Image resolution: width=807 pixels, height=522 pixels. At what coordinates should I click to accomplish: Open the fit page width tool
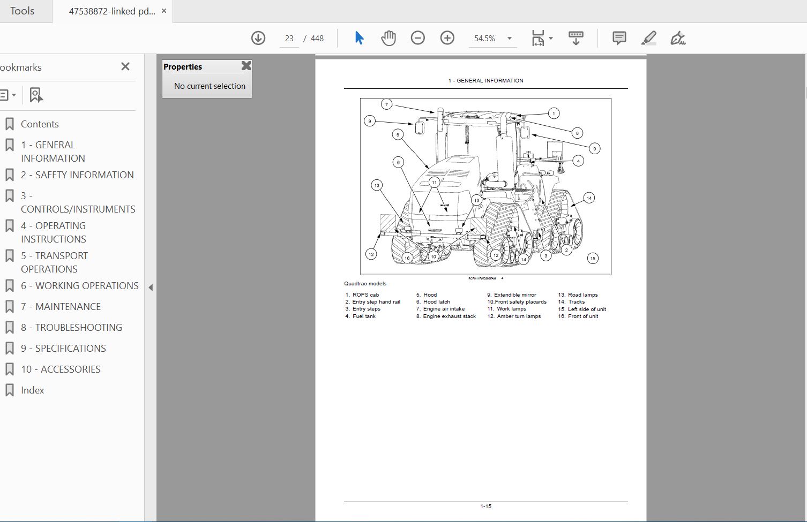[538, 38]
